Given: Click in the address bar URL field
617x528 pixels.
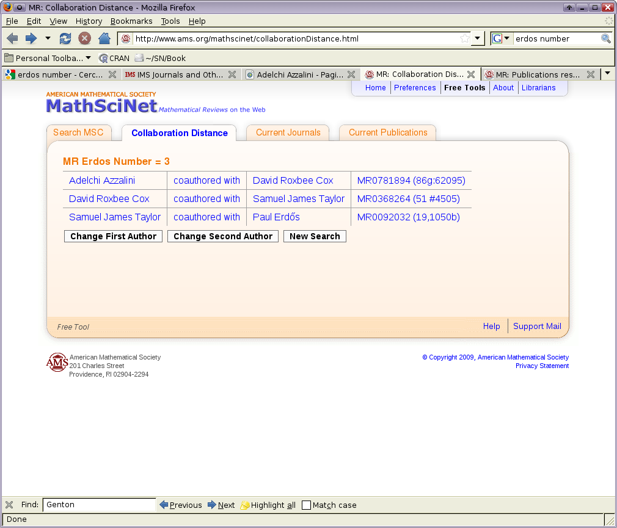Looking at the screenshot, I should (295, 38).
